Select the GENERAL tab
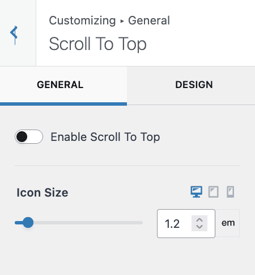Image resolution: width=255 pixels, height=275 pixels. pyautogui.click(x=60, y=85)
